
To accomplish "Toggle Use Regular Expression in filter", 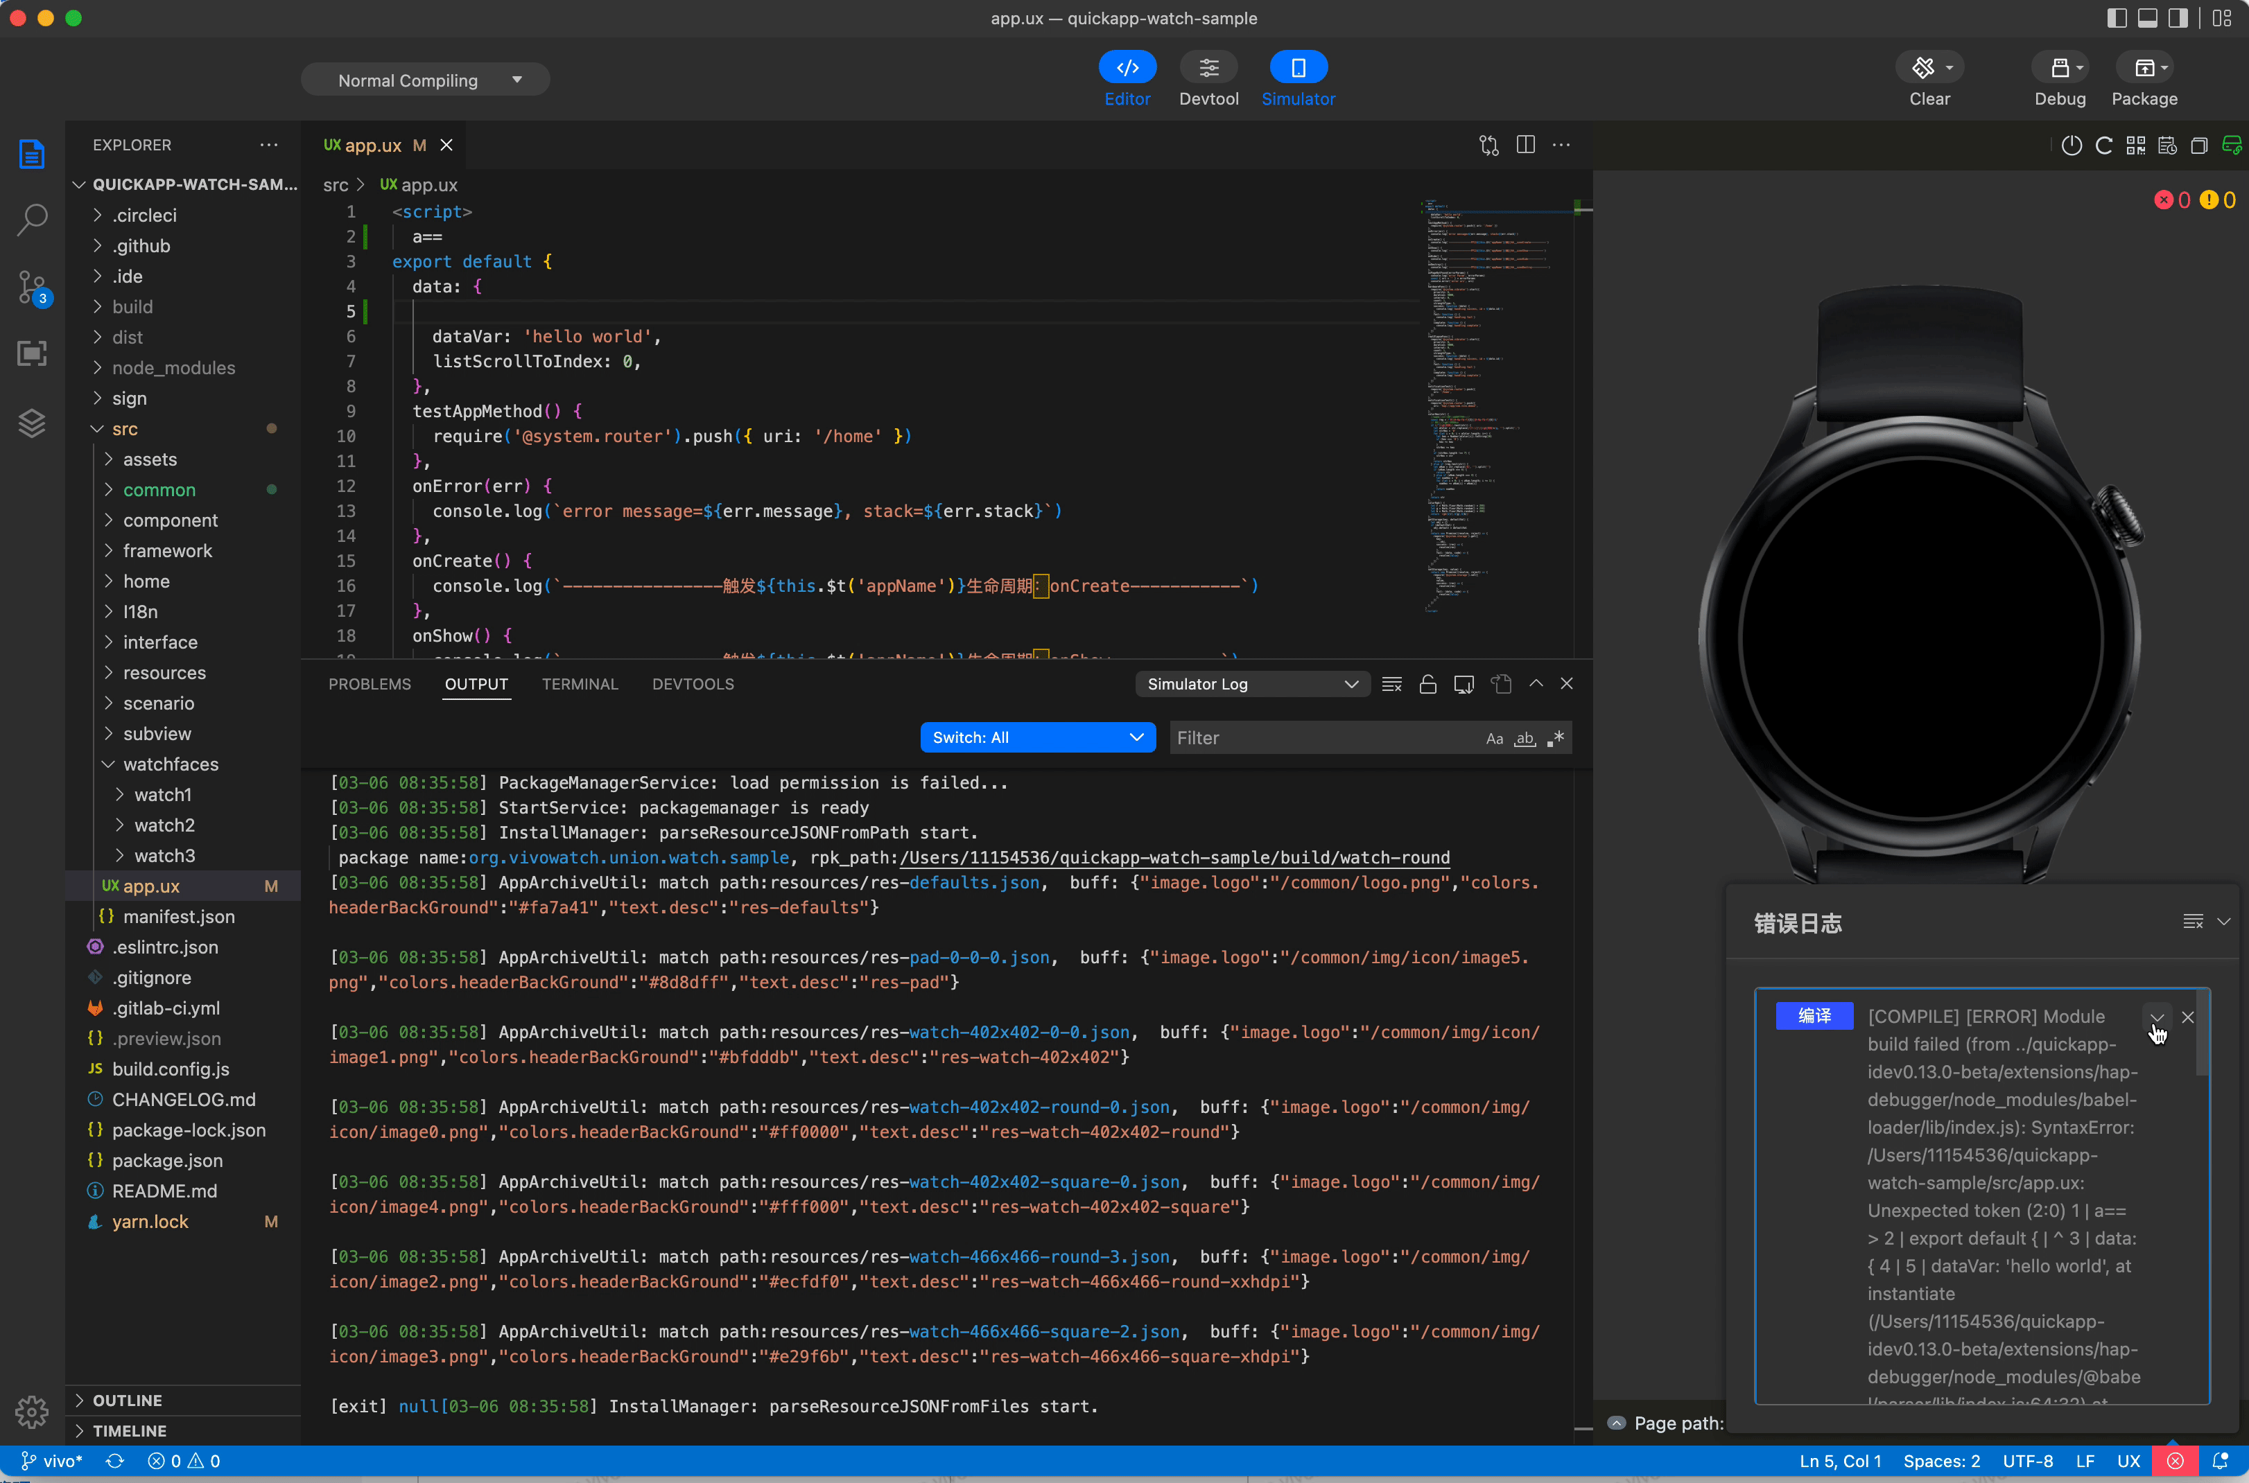I will pos(1554,739).
